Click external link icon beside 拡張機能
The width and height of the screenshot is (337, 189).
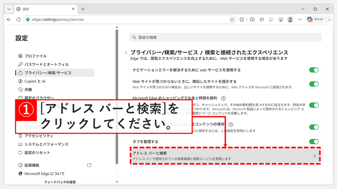tap(89, 165)
